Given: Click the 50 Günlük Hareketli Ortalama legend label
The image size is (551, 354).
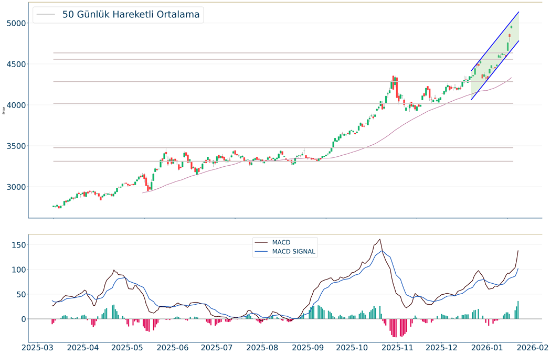Looking at the screenshot, I should (131, 15).
